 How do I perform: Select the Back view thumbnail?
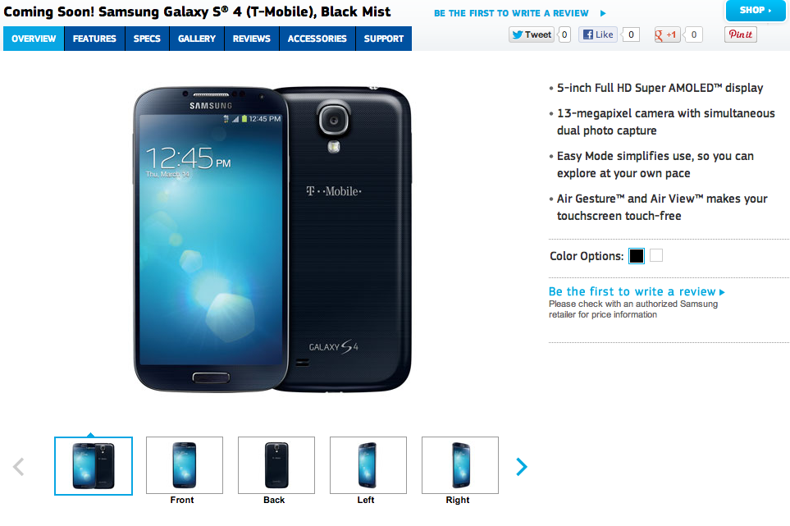click(x=276, y=465)
